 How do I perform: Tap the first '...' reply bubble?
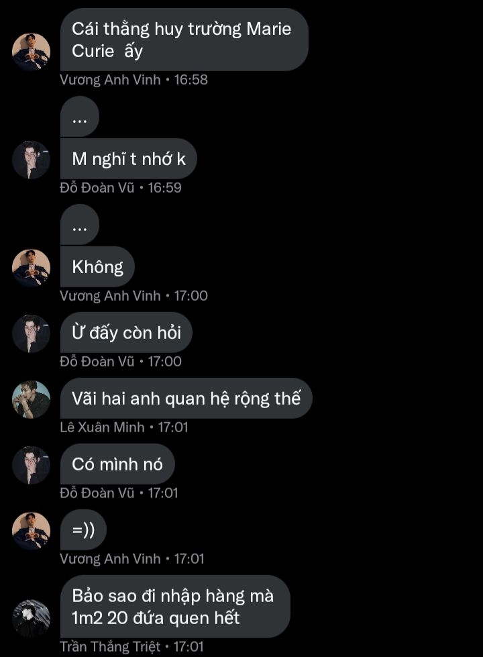pyautogui.click(x=80, y=116)
